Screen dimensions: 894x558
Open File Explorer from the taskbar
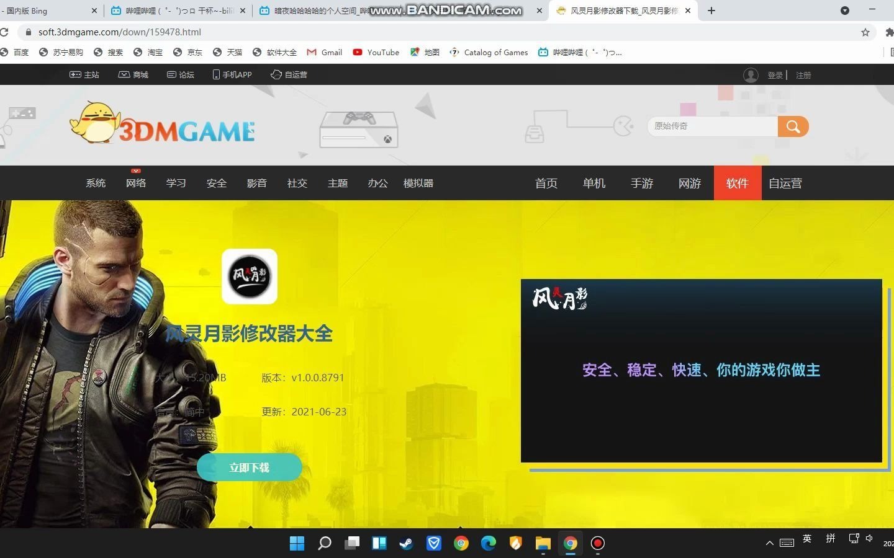click(x=543, y=543)
